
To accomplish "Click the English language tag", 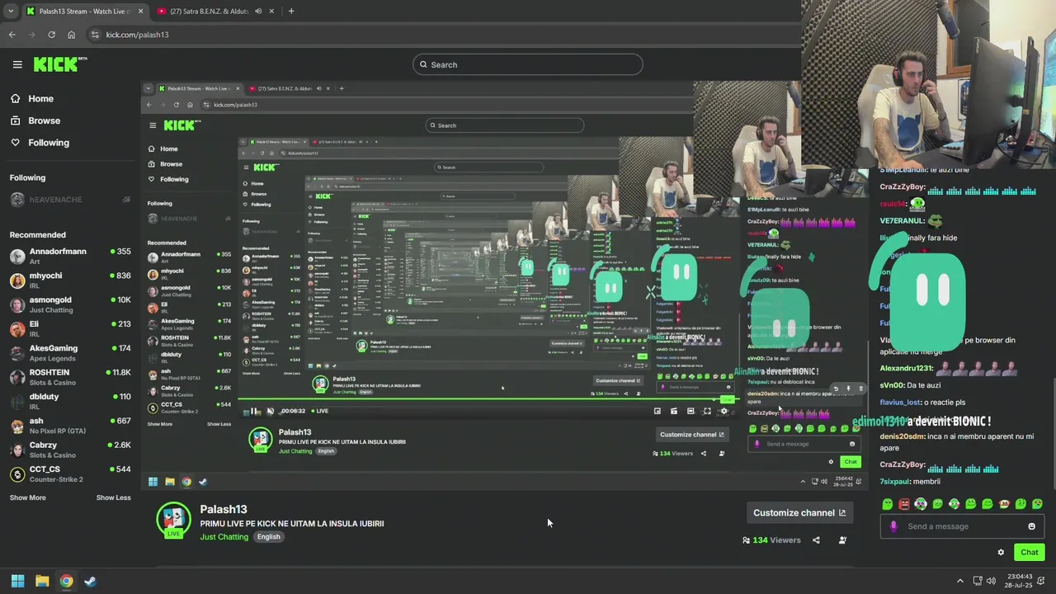I will click(x=268, y=537).
